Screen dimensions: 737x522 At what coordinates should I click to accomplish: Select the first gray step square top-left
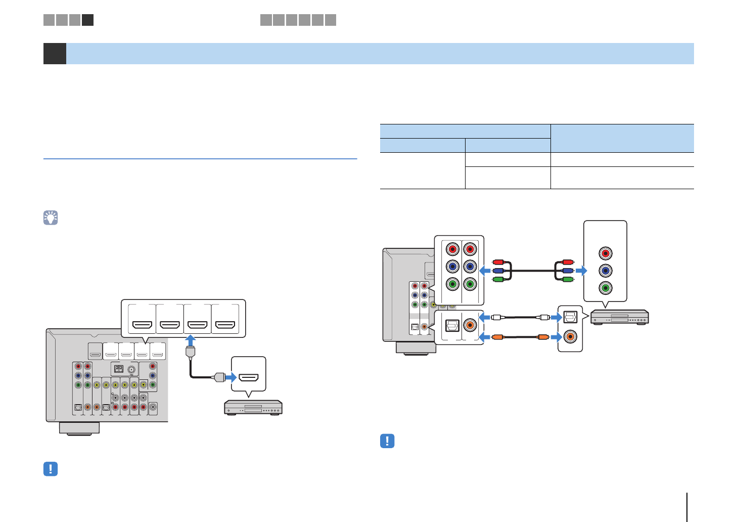click(x=49, y=20)
